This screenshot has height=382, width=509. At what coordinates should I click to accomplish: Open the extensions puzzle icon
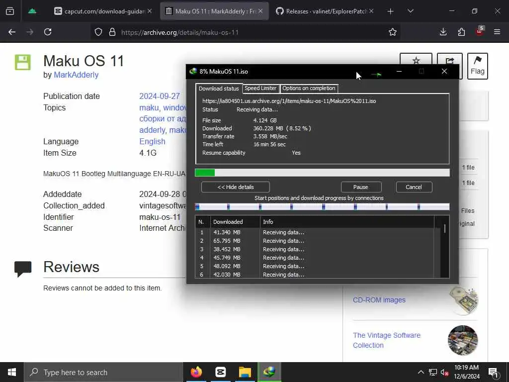point(461,32)
